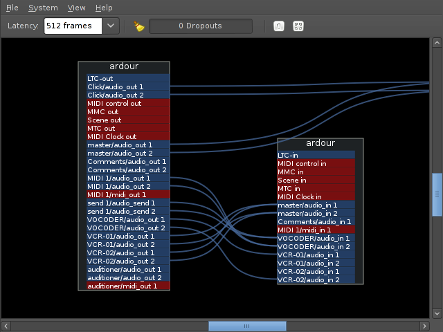Image resolution: width=443 pixels, height=332 pixels.
Task: Open the File menu
Action: pyautogui.click(x=12, y=8)
